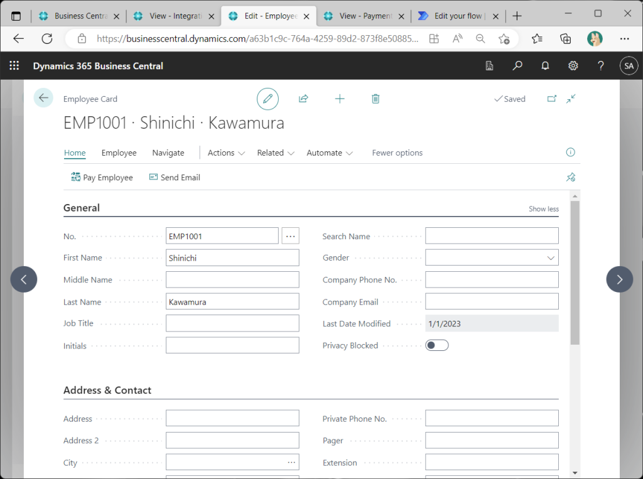Expand the Related menu
643x479 pixels.
[x=276, y=153]
